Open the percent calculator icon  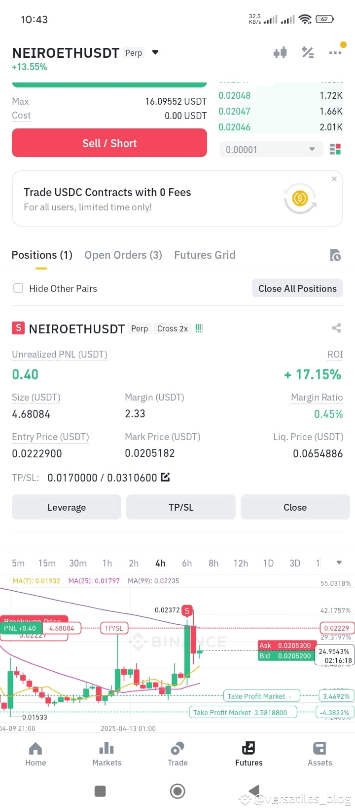pyautogui.click(x=308, y=52)
